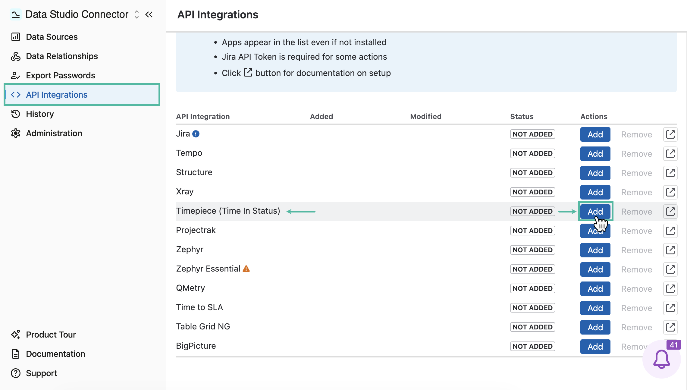
Task: Click the Zephyr Essential warning icon
Action: [x=246, y=269]
